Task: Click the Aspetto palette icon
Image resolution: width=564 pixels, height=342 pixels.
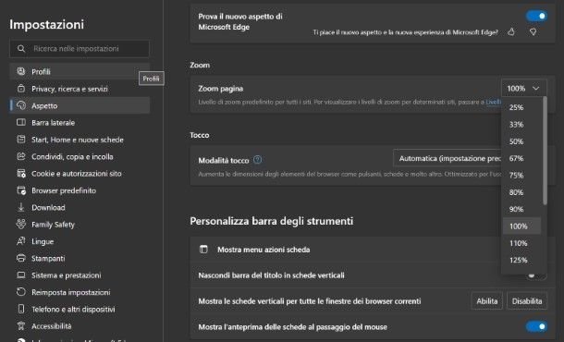Action: [21, 105]
